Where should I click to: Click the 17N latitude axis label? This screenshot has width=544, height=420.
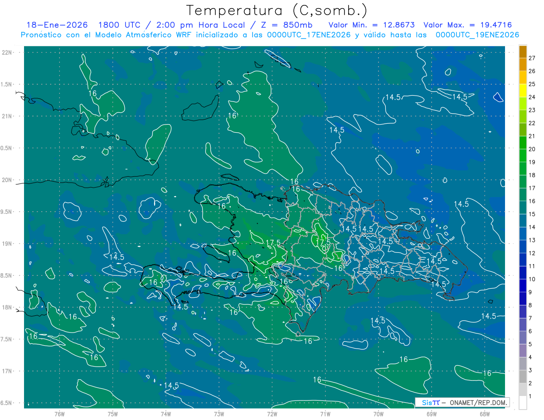pos(7,371)
